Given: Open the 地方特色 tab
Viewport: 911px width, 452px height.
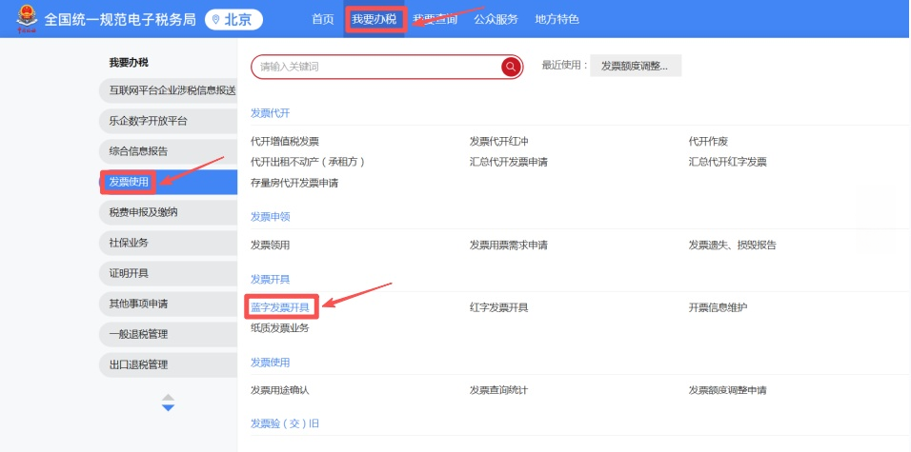Looking at the screenshot, I should [x=557, y=19].
